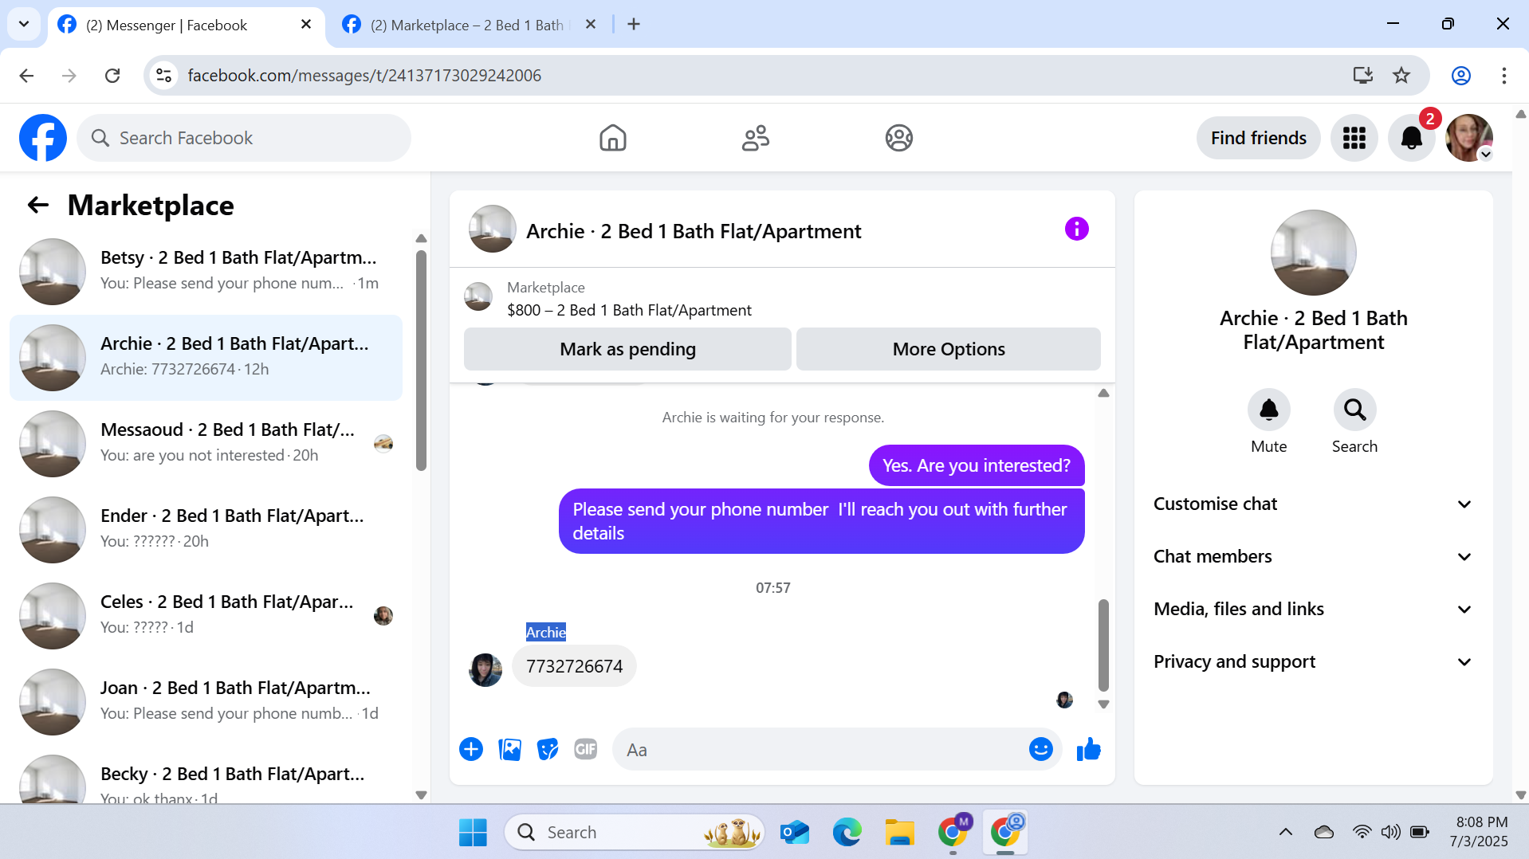
Task: Reload the page in Chrome
Action: coord(112,75)
